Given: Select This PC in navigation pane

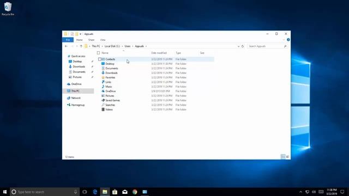Looking at the screenshot, I should (78, 91).
